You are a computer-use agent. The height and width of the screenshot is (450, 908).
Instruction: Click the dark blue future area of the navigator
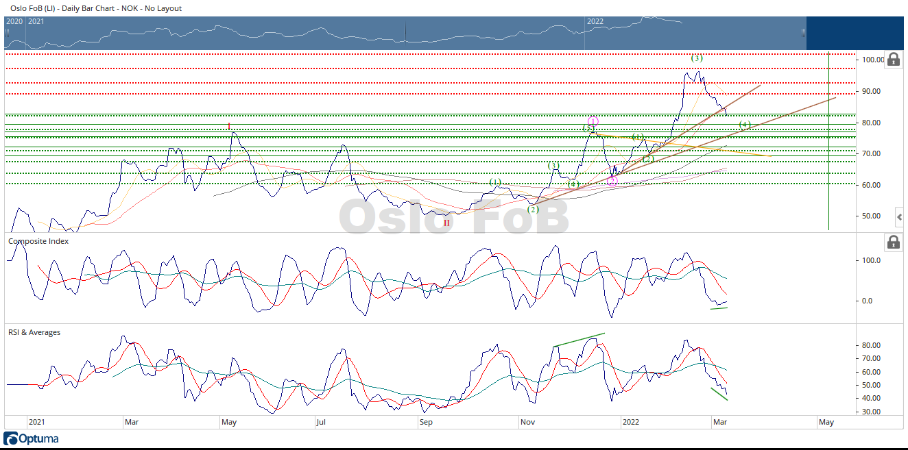point(855,33)
